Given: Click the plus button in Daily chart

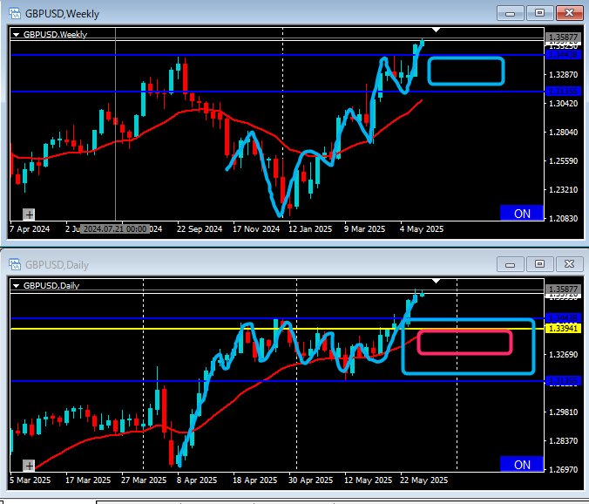Looking at the screenshot, I should [x=29, y=466].
